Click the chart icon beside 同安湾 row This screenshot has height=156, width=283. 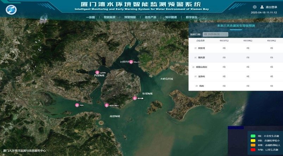pyautogui.click(x=195, y=48)
